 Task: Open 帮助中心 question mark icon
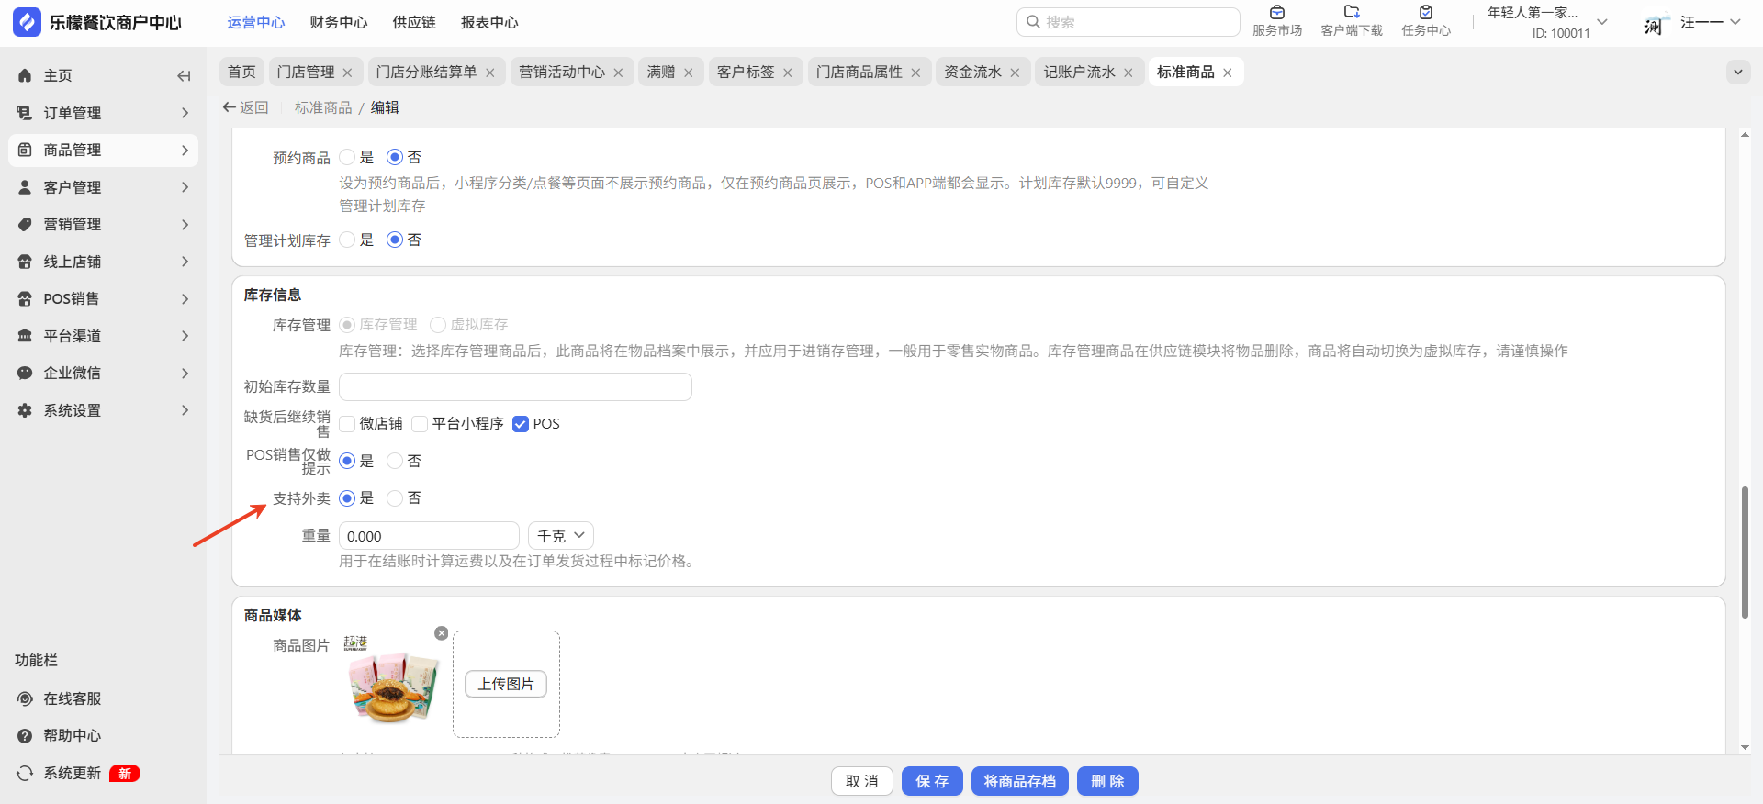click(25, 736)
